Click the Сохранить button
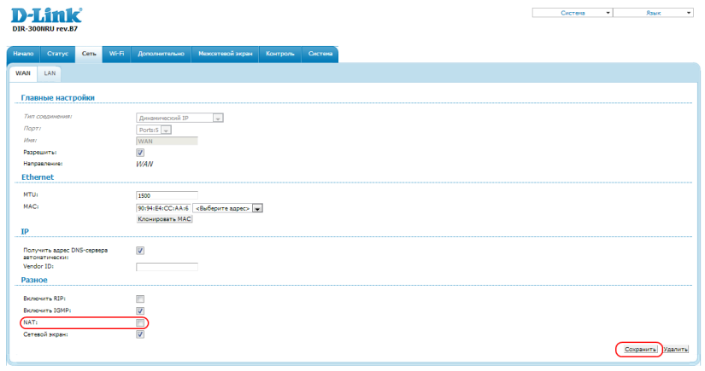The width and height of the screenshot is (705, 371). pyautogui.click(x=639, y=350)
